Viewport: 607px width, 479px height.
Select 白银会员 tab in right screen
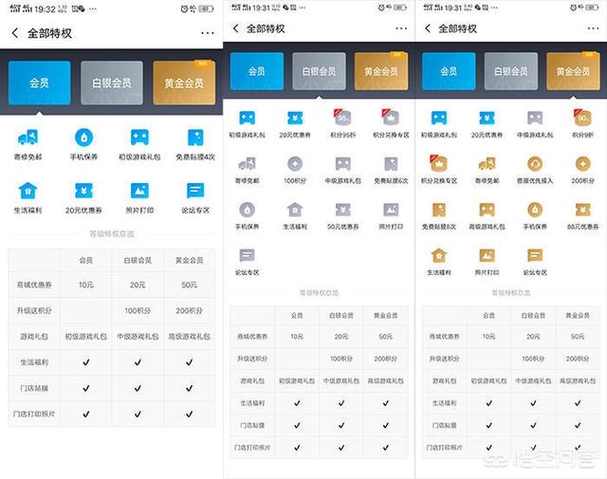511,71
